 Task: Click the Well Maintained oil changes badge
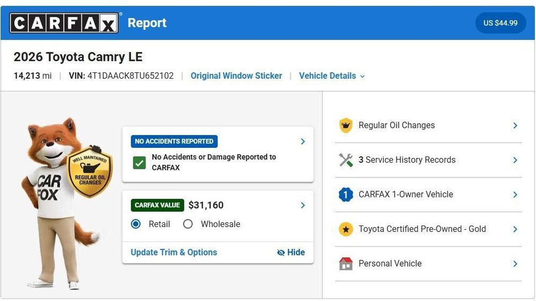click(x=90, y=172)
